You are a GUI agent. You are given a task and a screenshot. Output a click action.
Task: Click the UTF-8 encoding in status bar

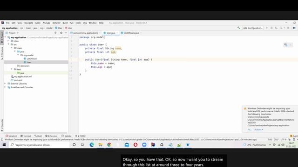pos(284,140)
